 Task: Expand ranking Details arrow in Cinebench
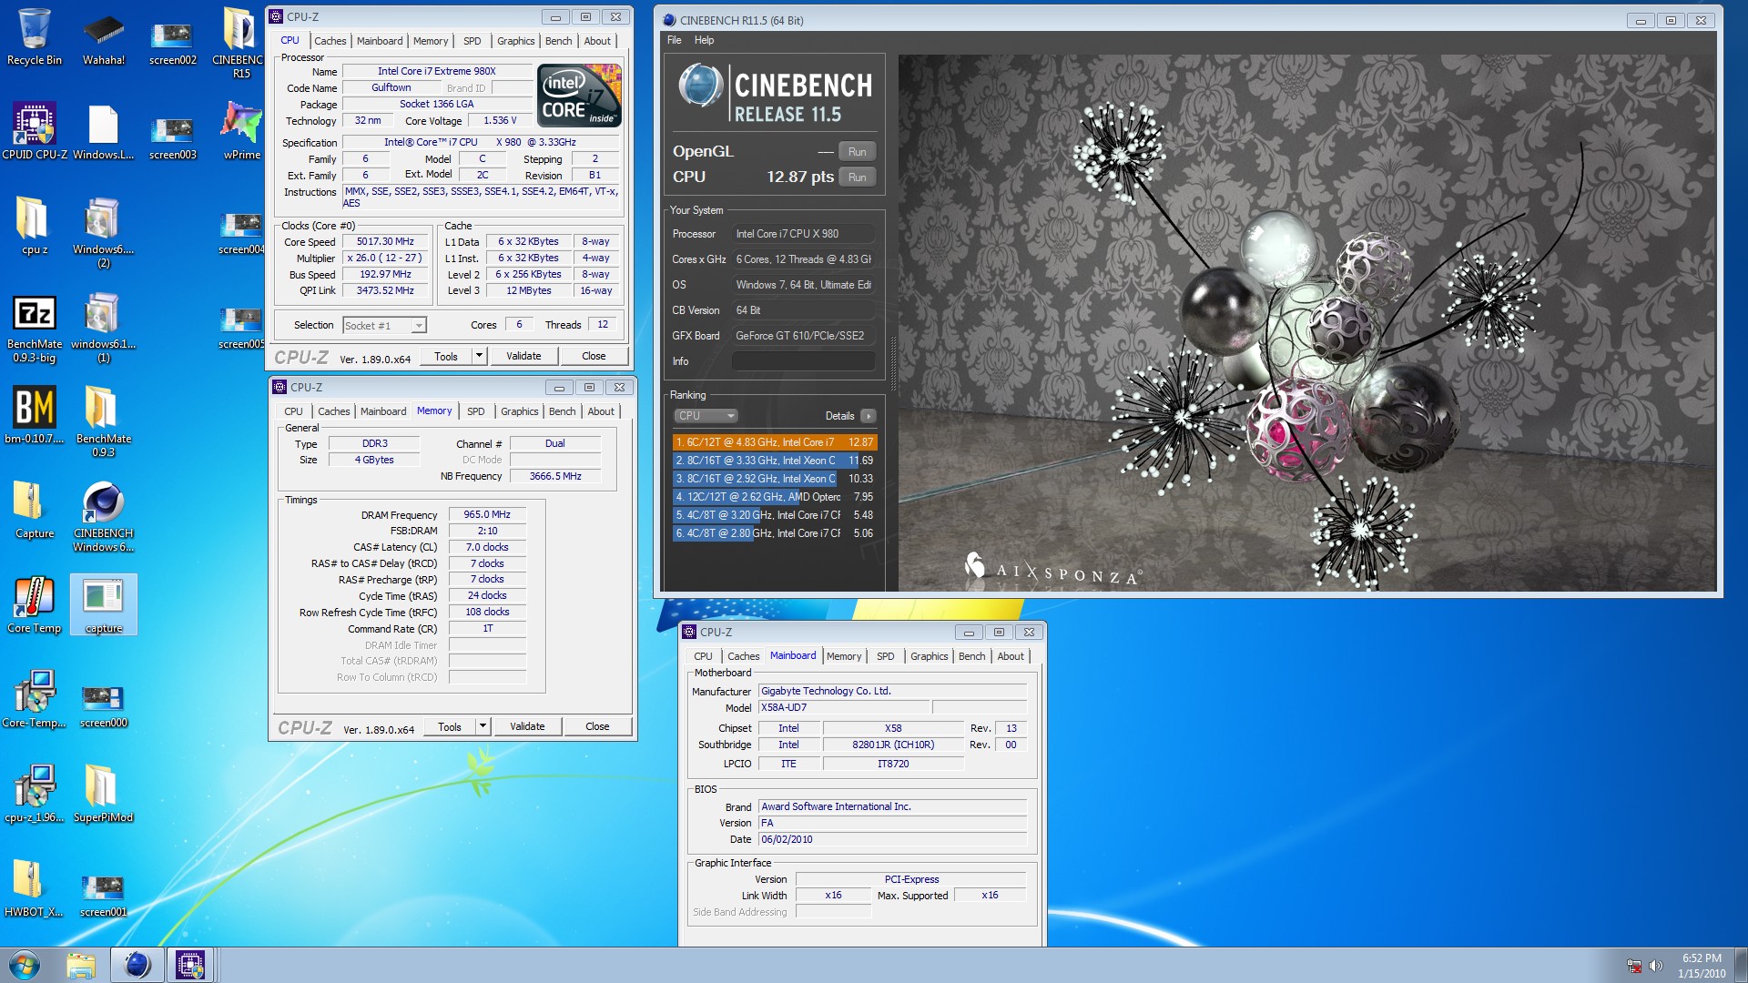869,416
